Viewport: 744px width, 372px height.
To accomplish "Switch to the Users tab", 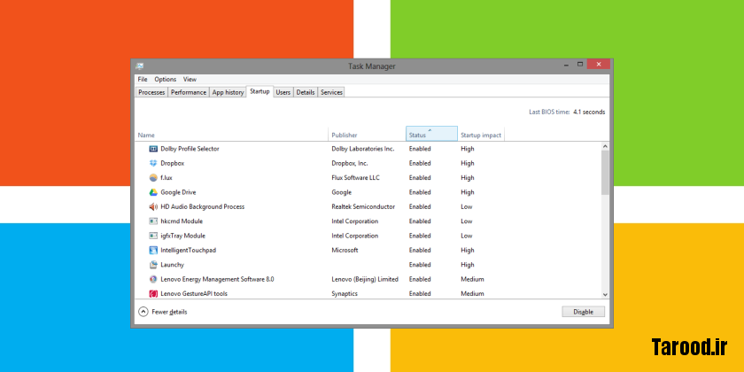I will [283, 92].
